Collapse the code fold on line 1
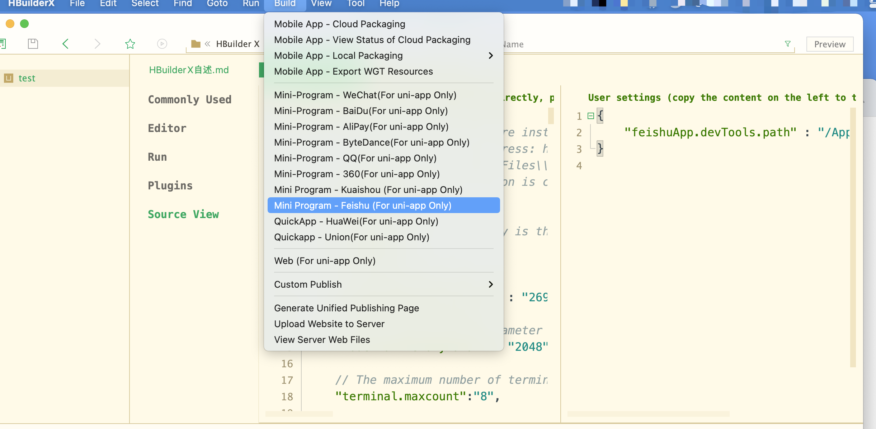Screen dimensions: 876x429 click(x=590, y=116)
